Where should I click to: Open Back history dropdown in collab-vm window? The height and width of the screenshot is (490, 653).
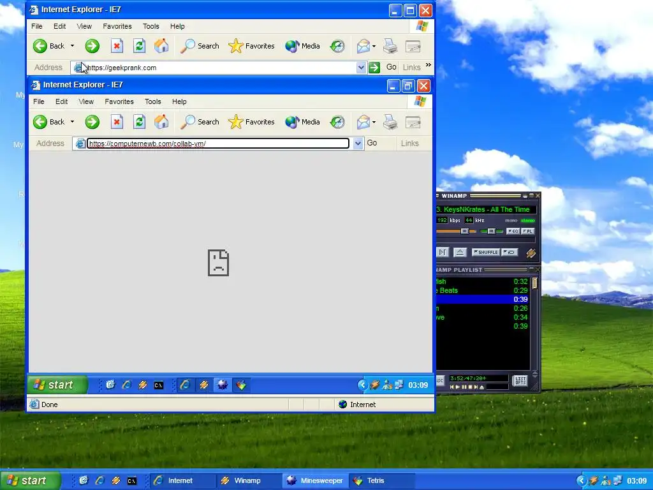72,122
